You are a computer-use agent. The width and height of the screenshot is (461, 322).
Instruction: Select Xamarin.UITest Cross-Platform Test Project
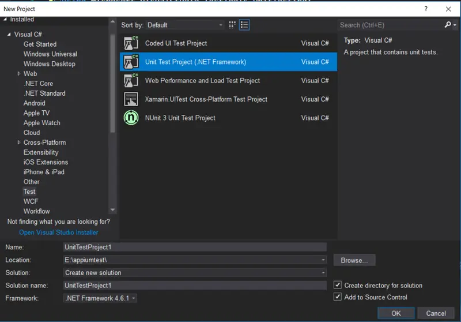[x=228, y=99]
